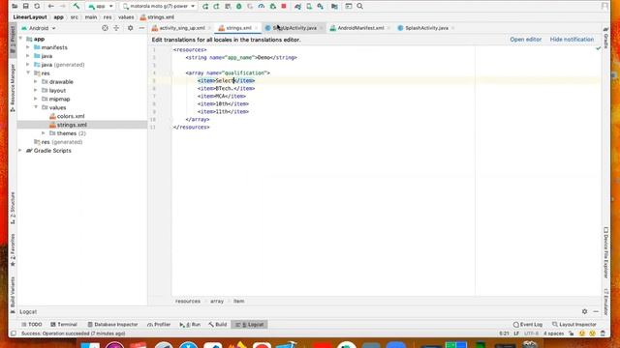Open the motorola moto g(7) power device dropdown
The image size is (620, 348).
158,7
